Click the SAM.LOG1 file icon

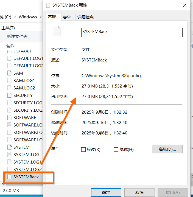pyautogui.click(x=9, y=81)
